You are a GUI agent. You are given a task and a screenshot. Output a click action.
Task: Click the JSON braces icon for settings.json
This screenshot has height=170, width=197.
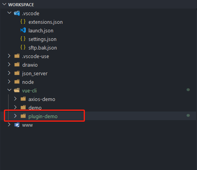[23, 39]
